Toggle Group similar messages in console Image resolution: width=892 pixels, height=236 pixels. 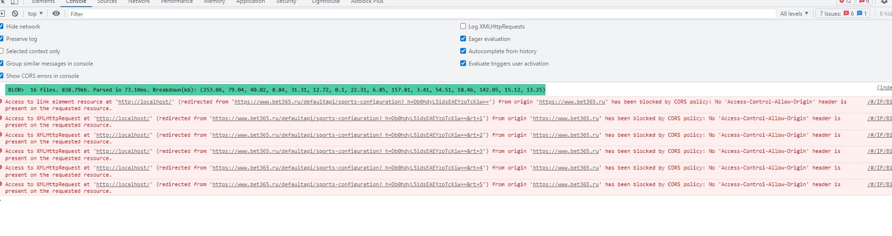1,64
